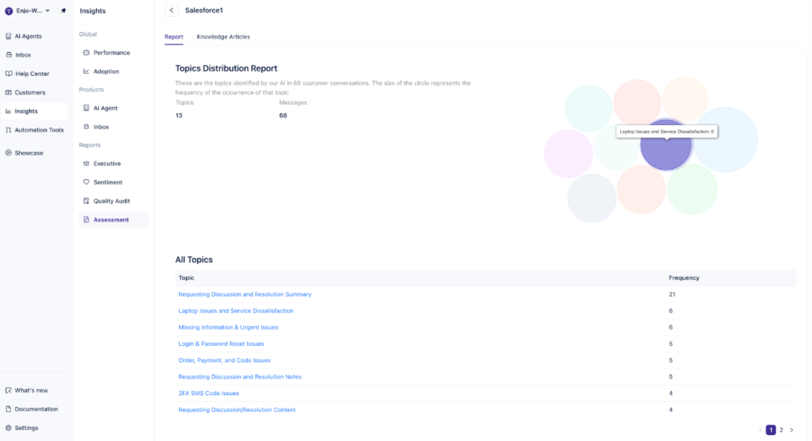Open the Quality Audit icon
Image resolution: width=812 pixels, height=441 pixels.
tap(86, 201)
